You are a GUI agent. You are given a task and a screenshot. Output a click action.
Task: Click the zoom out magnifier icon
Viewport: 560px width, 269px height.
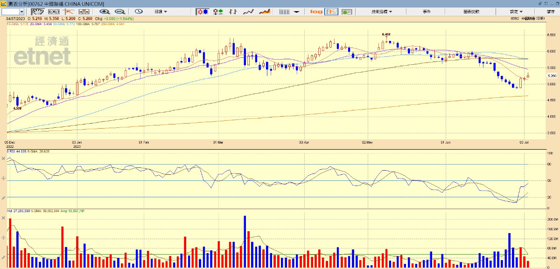coord(120,11)
